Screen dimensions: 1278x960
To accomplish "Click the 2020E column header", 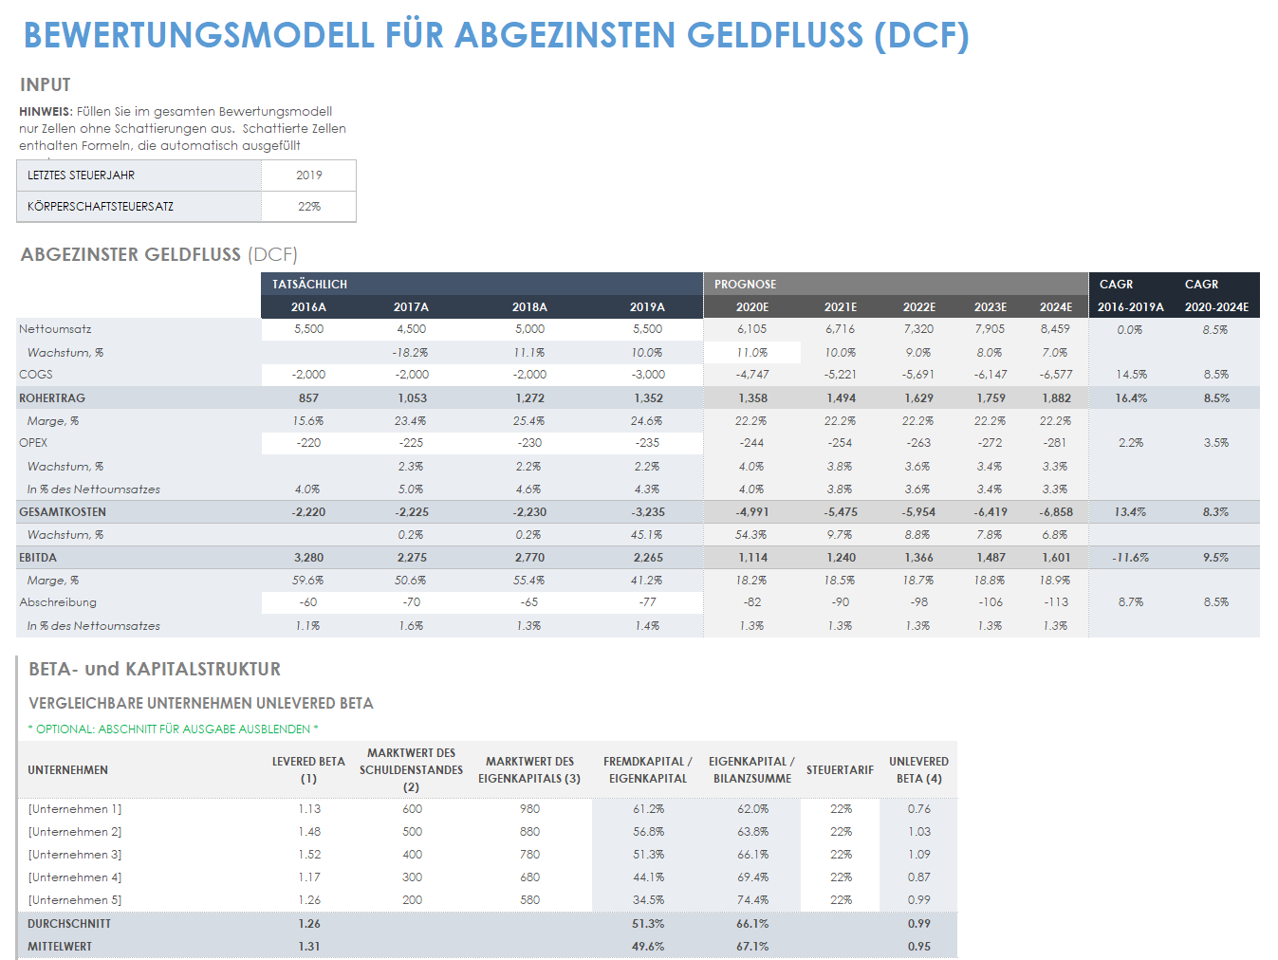I will tap(752, 307).
